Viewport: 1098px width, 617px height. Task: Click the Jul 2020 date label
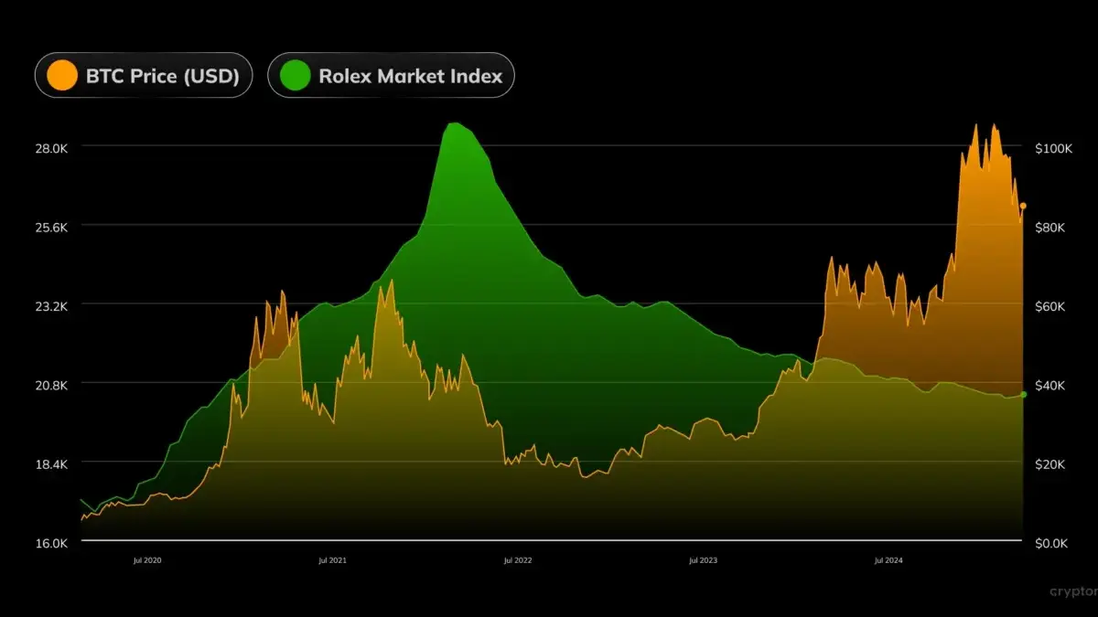tap(147, 561)
